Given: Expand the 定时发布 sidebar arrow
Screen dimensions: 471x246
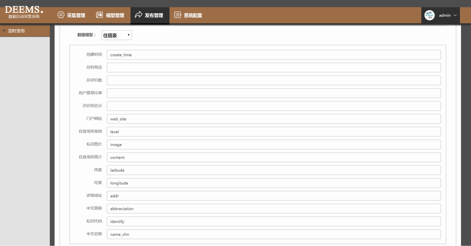Looking at the screenshot, I should click(x=4, y=31).
